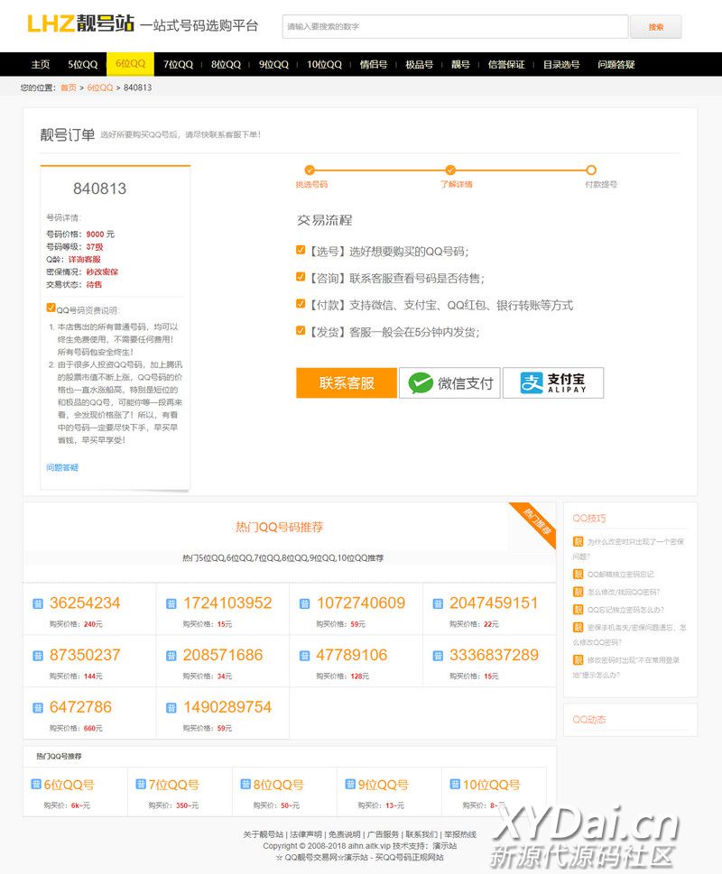Viewport: 722px width, 874px height.
Task: Select the 问题答疑 navigation item
Action: (x=616, y=65)
